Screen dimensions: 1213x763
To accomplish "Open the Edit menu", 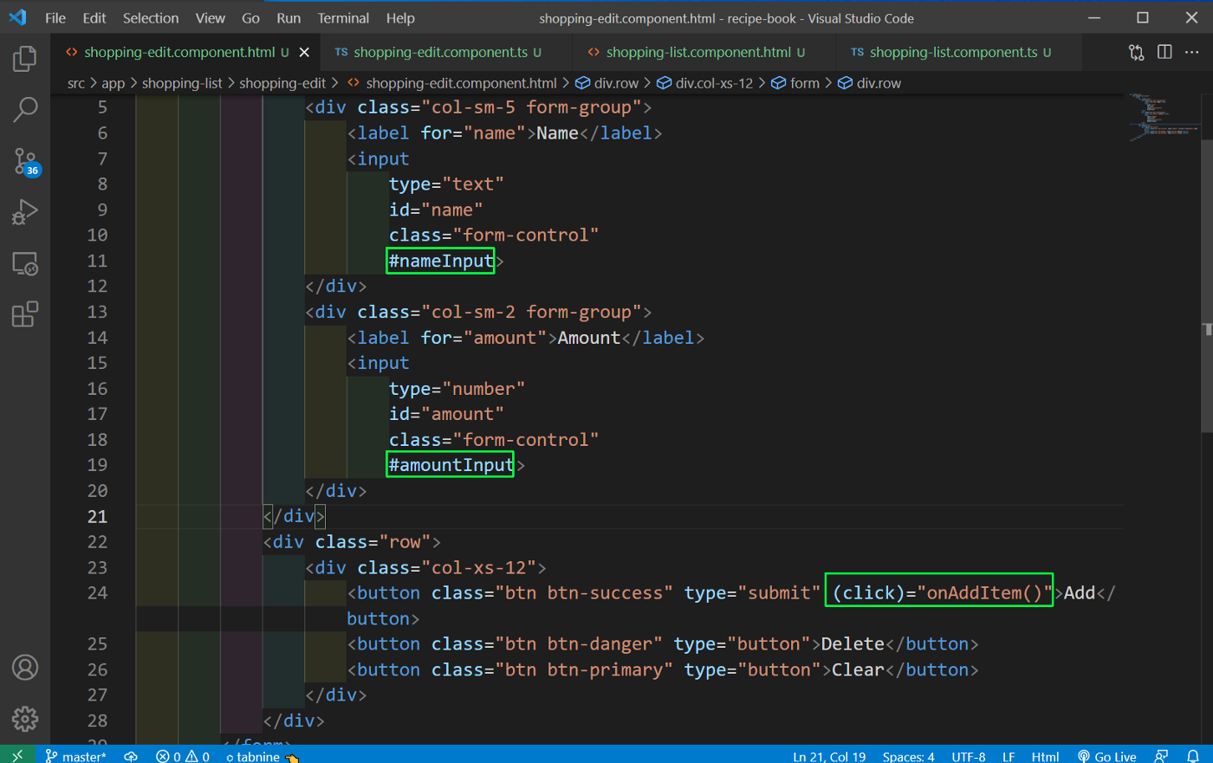I will coord(94,17).
